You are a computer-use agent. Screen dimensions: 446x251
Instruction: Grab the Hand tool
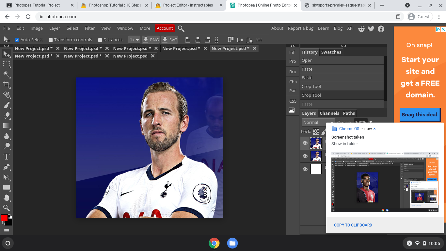(6, 198)
